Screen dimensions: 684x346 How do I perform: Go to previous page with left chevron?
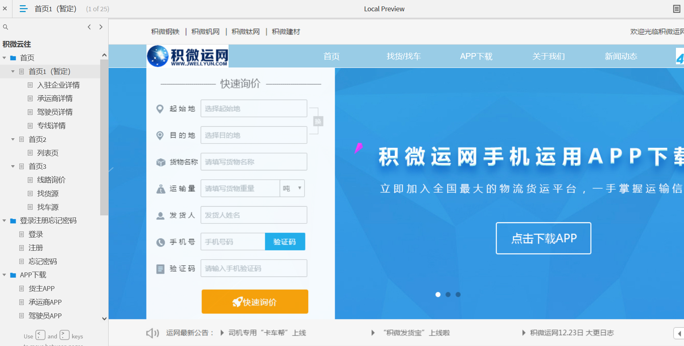coord(89,27)
